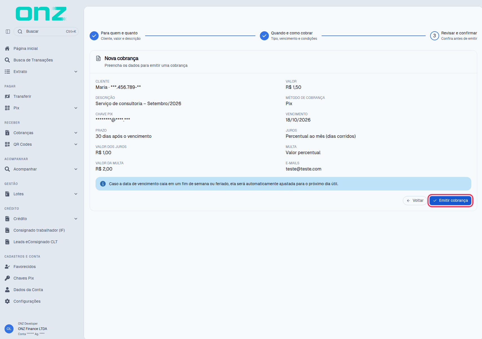The image size is (482, 339).
Task: Open Busca de Transações magnifier icon
Action: point(7,60)
